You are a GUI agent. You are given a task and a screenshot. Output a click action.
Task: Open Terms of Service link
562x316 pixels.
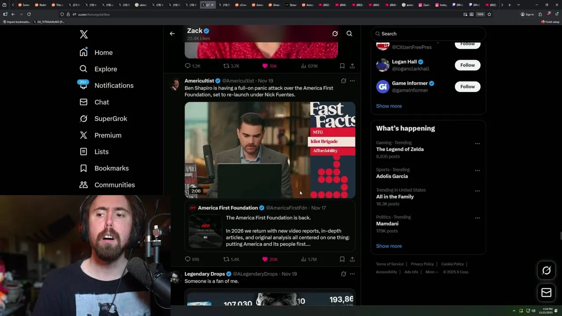coord(389,264)
